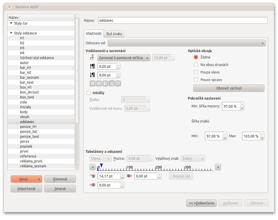The image size is (278, 220).
Task: Click the Obnovit button at bottom right
Action: click(256, 203)
